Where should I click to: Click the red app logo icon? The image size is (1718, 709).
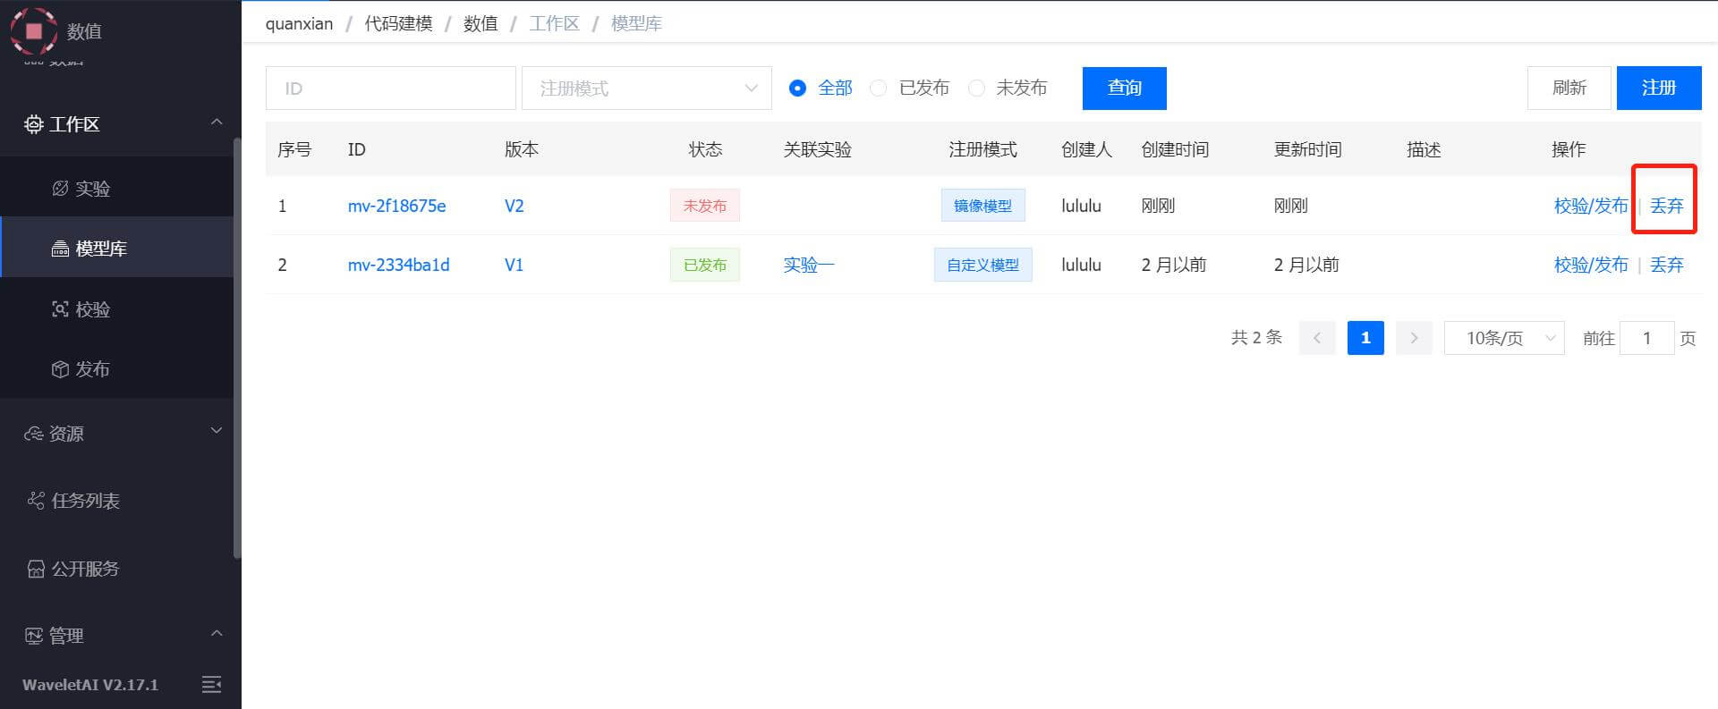33,30
